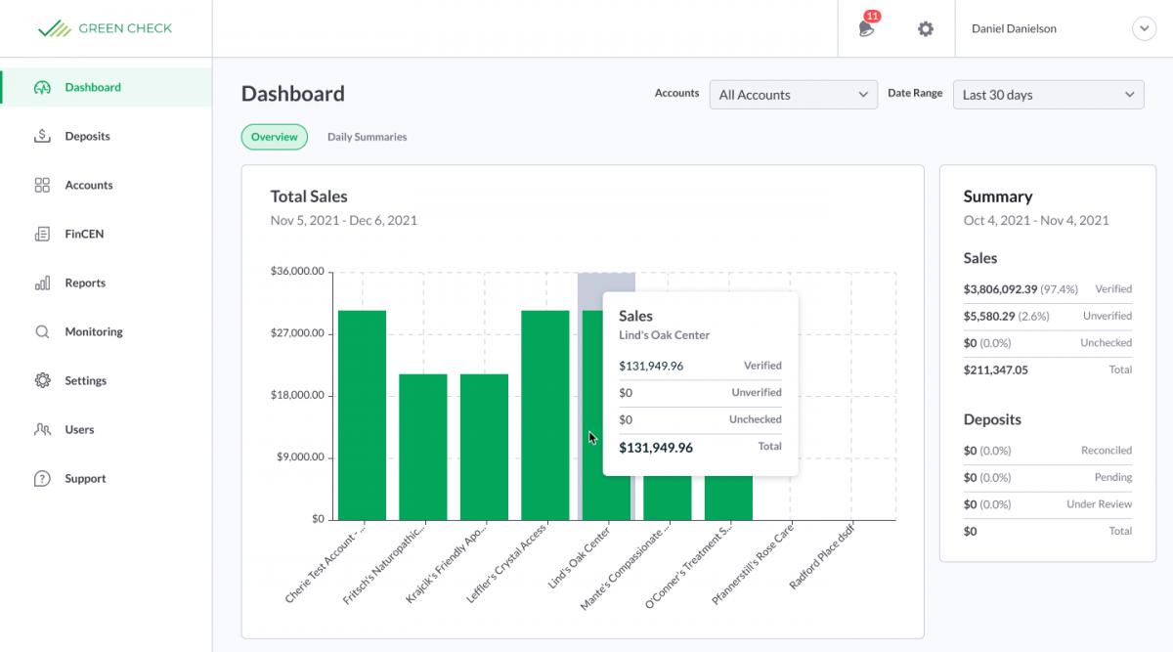The width and height of the screenshot is (1173, 652).
Task: Switch to the Daily Summaries tab
Action: coord(367,137)
